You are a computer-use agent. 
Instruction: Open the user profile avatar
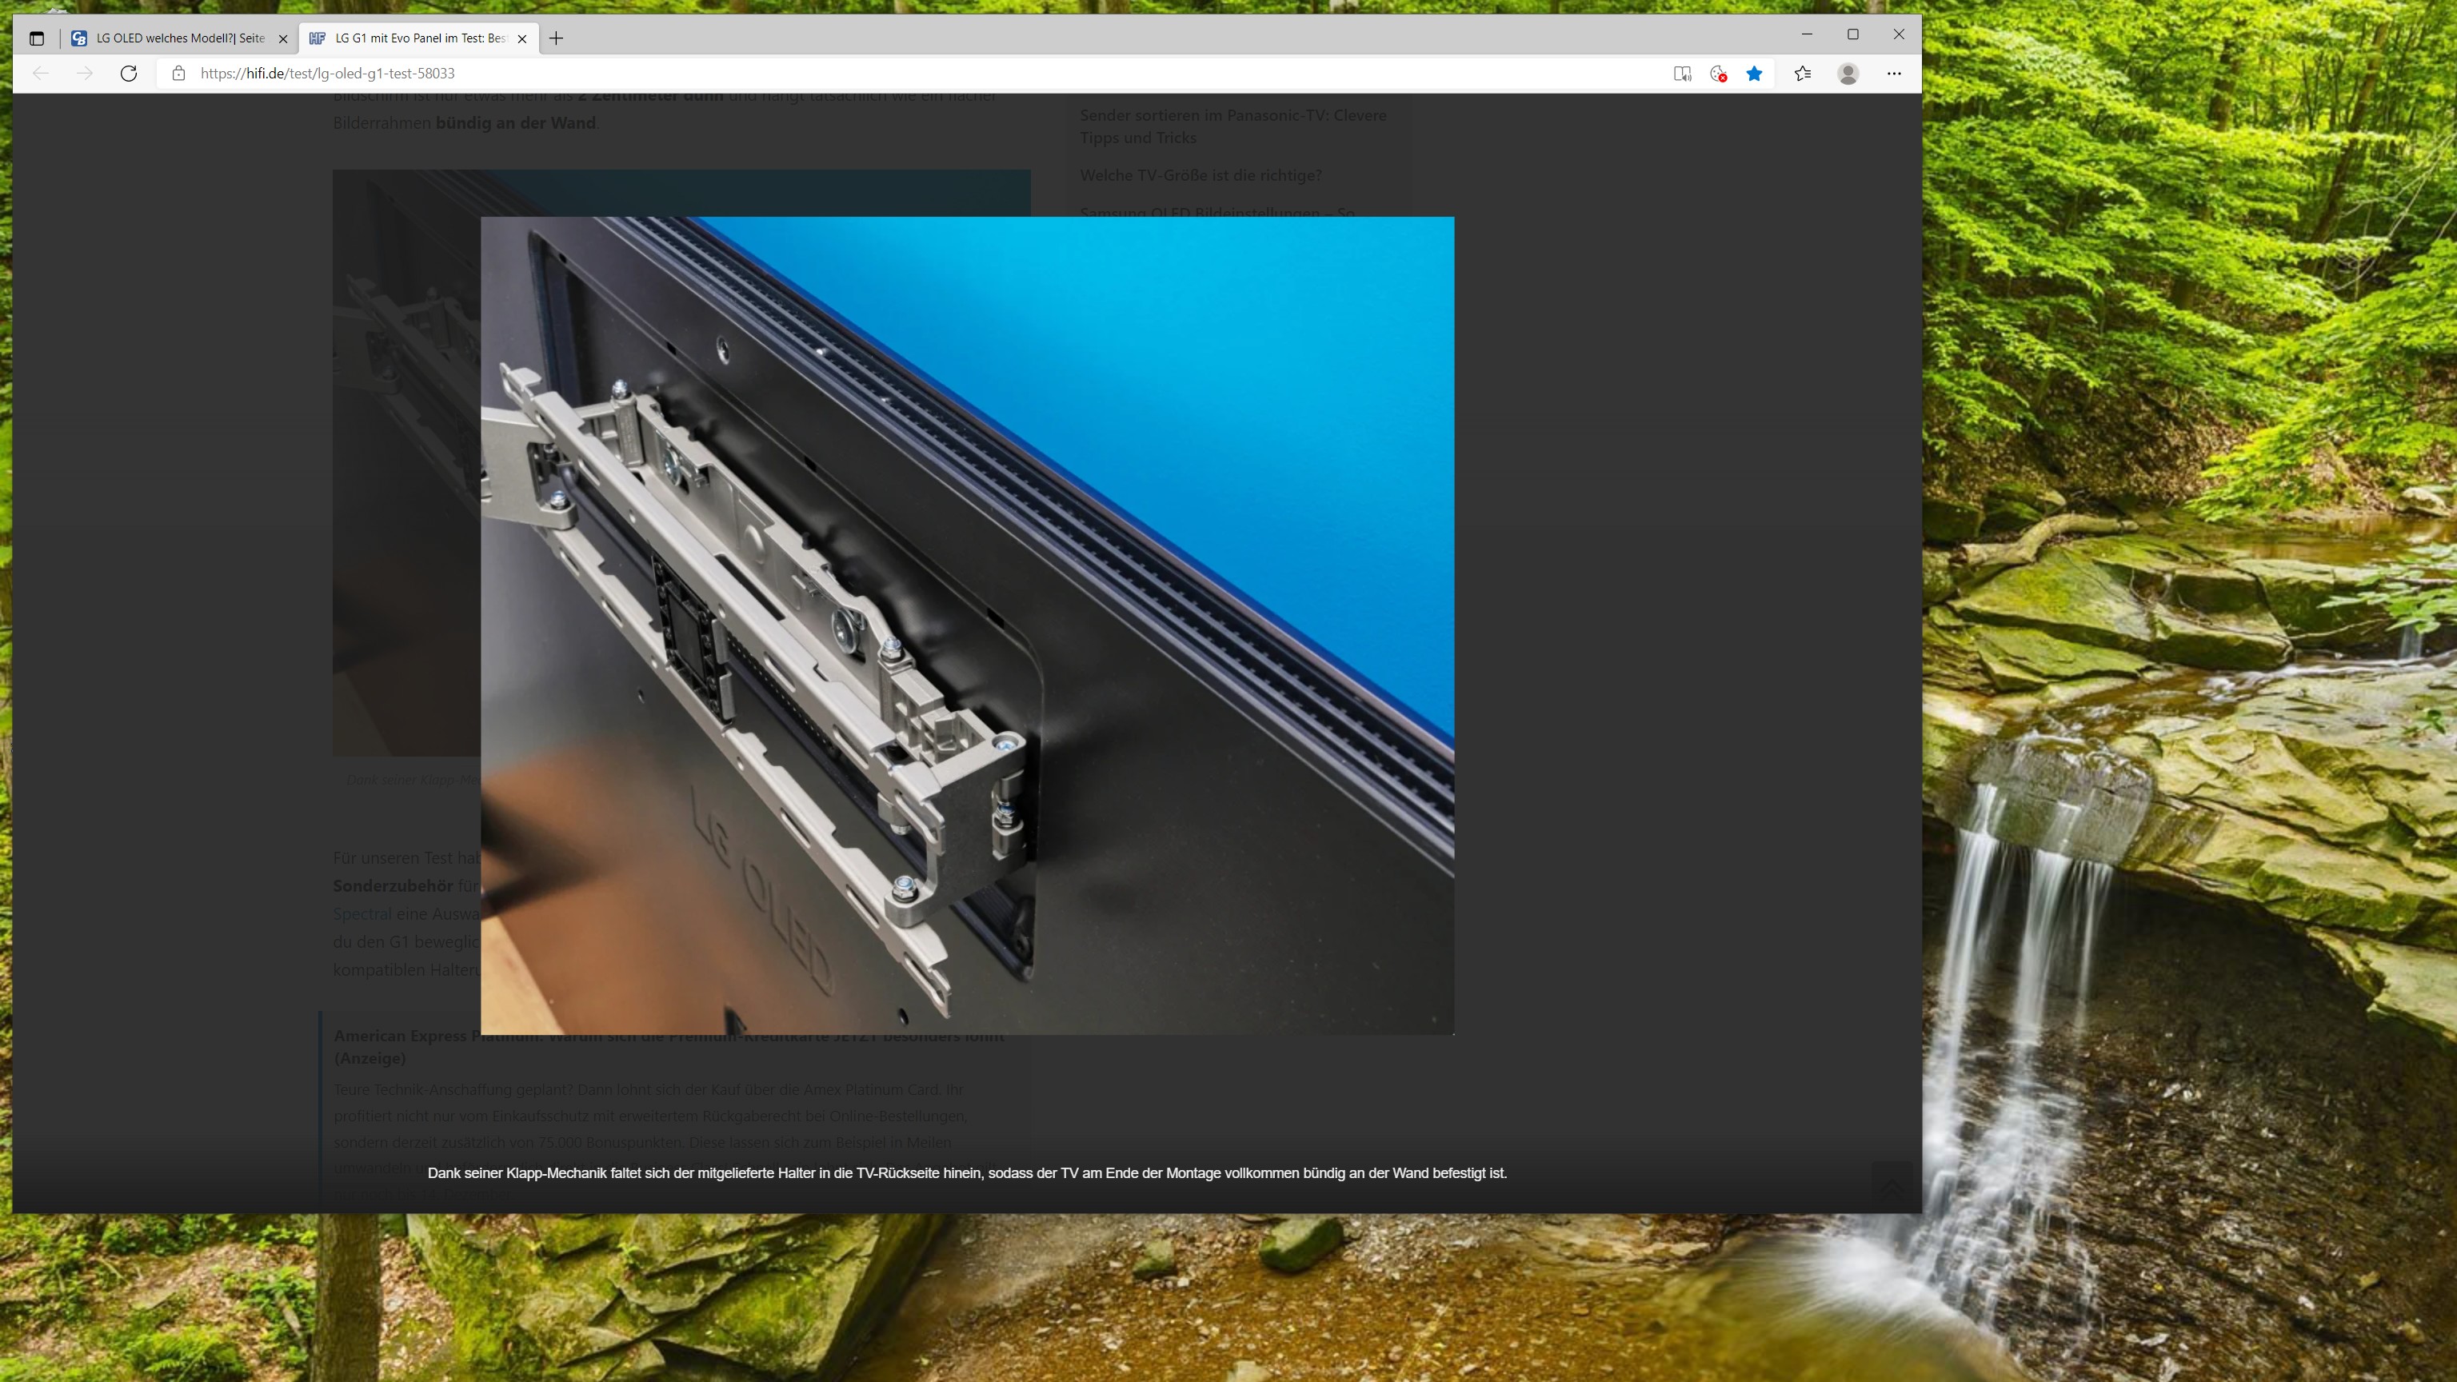pyautogui.click(x=1848, y=74)
